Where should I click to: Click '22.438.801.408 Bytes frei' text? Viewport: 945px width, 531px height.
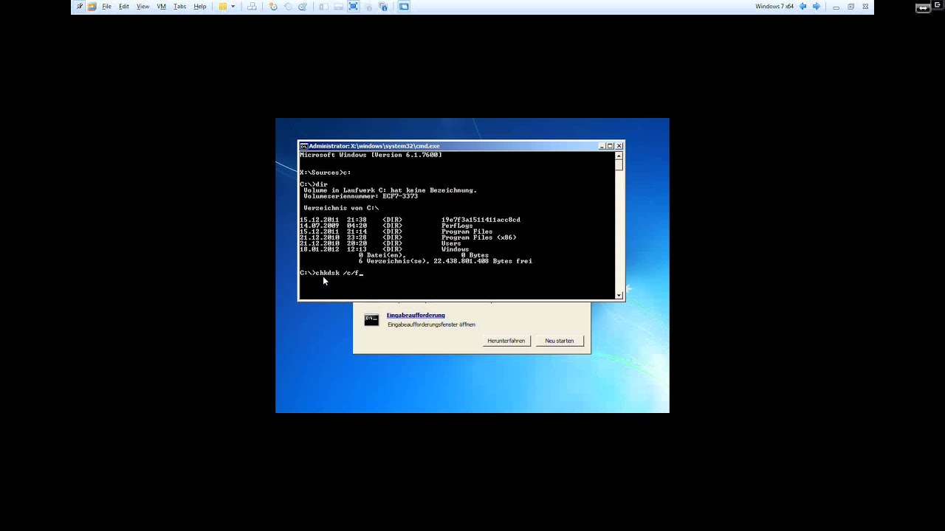click(x=483, y=261)
